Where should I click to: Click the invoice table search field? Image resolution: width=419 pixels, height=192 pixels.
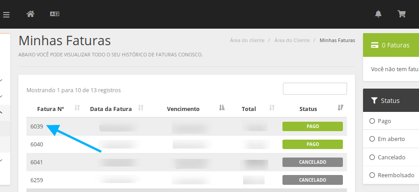point(315,89)
